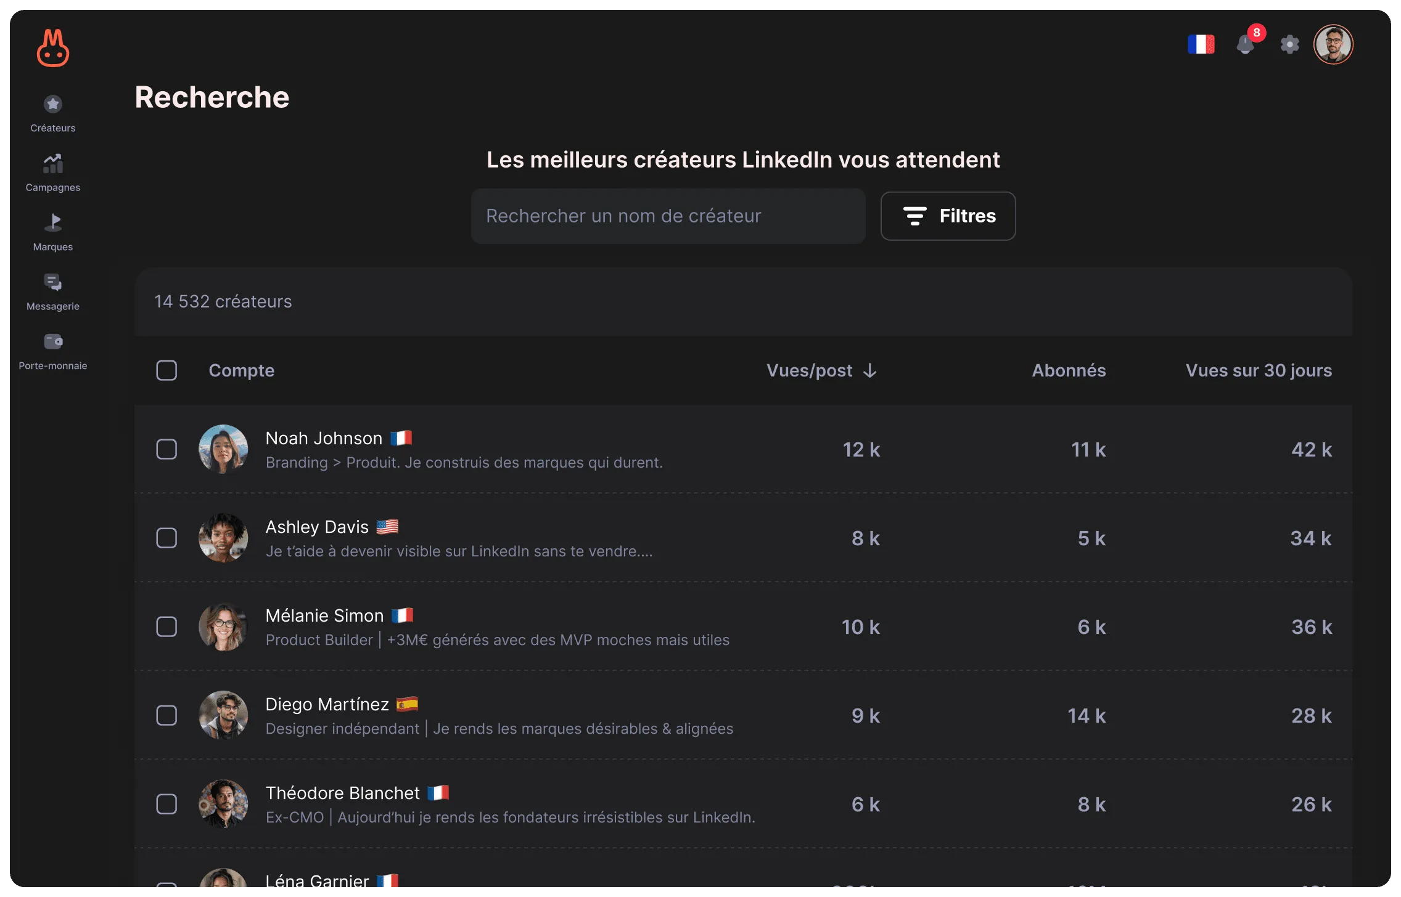The height and width of the screenshot is (897, 1401).
Task: Focus the creator name search field
Action: (668, 216)
